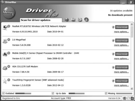Click the globe icon in the toolbar

tap(67, 20)
